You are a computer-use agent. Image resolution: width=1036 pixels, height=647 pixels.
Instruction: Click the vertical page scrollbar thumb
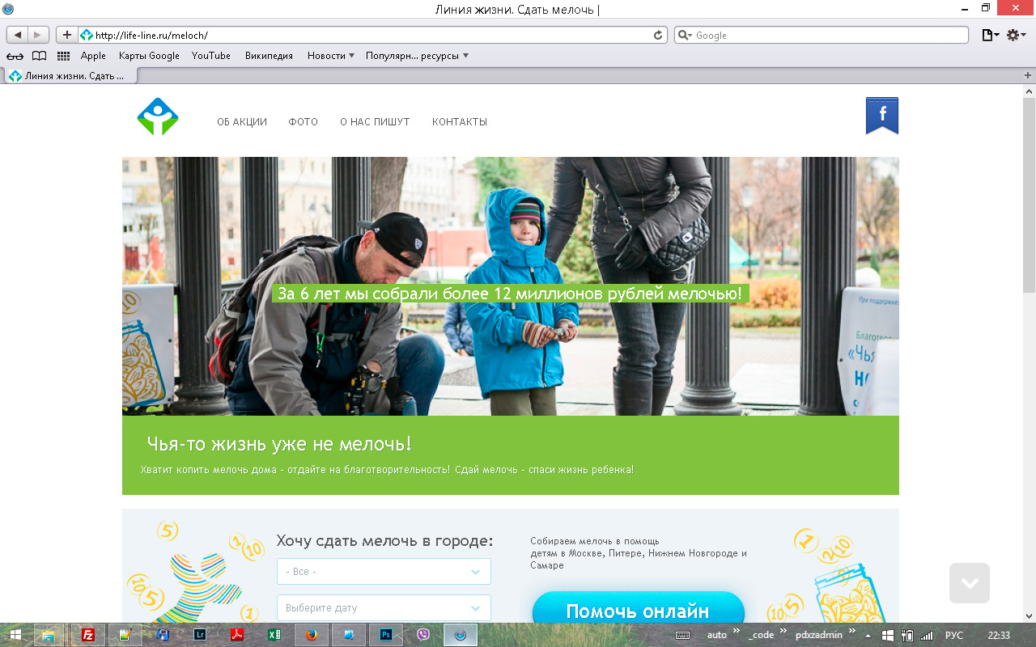[x=1029, y=194]
